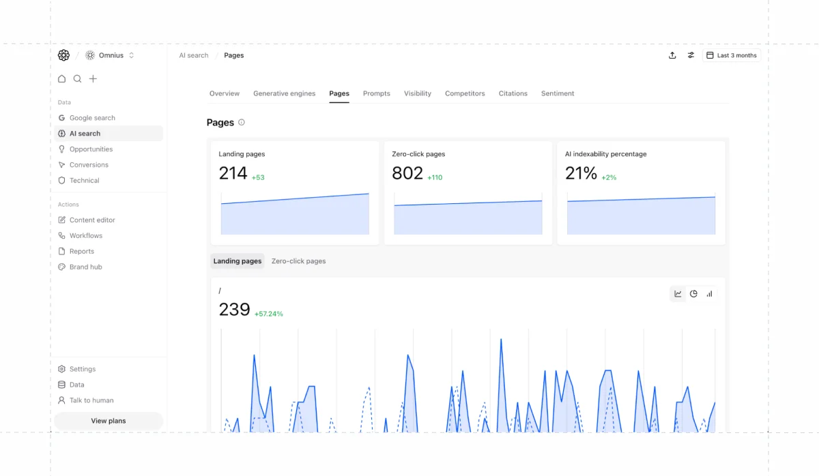Click the search magnifier icon in the sidebar
The height and width of the screenshot is (476, 819).
77,78
